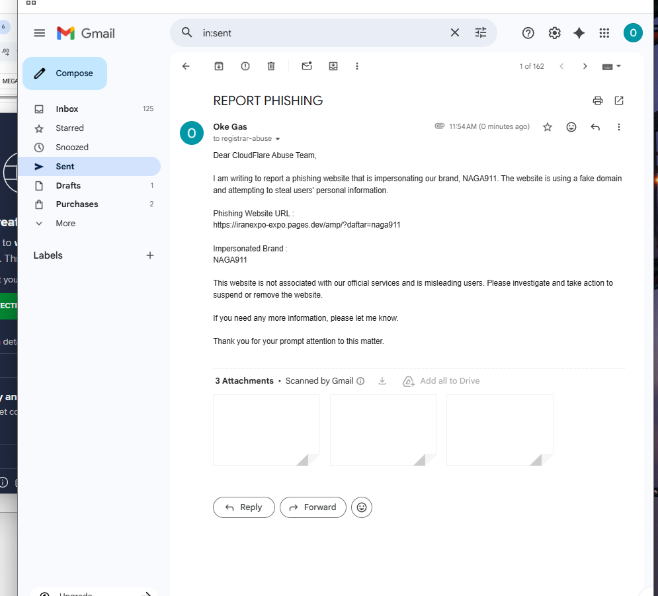
Task: Click the Labels heading
Action: pos(48,255)
